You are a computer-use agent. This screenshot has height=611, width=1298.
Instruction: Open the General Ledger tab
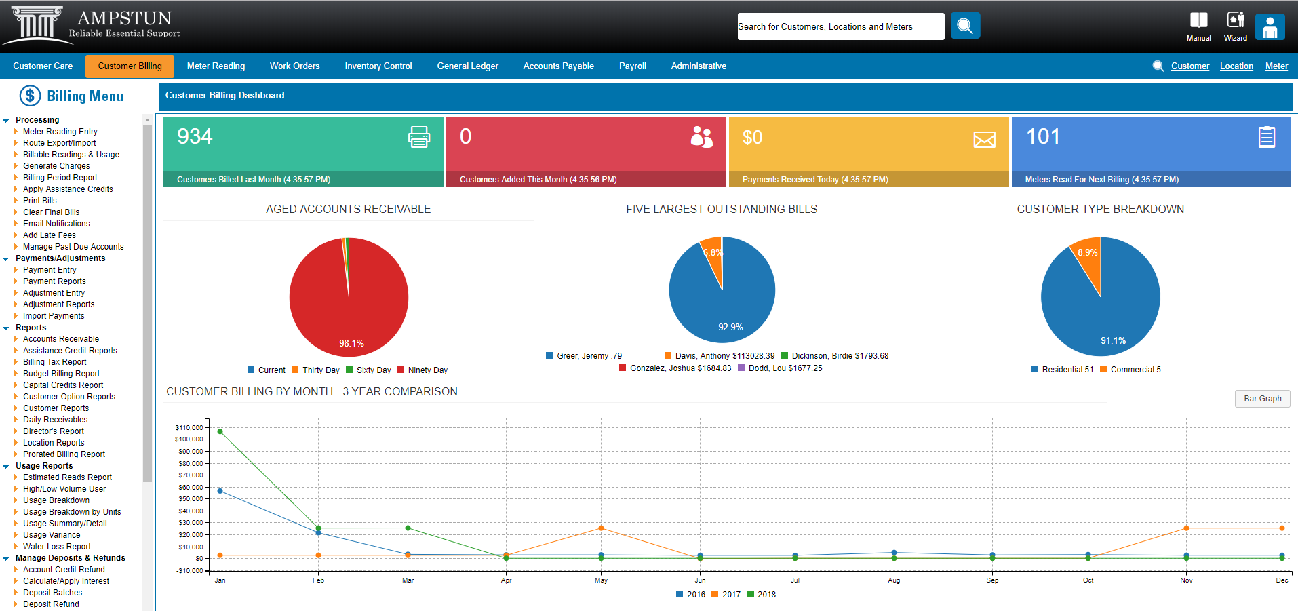[x=467, y=66]
